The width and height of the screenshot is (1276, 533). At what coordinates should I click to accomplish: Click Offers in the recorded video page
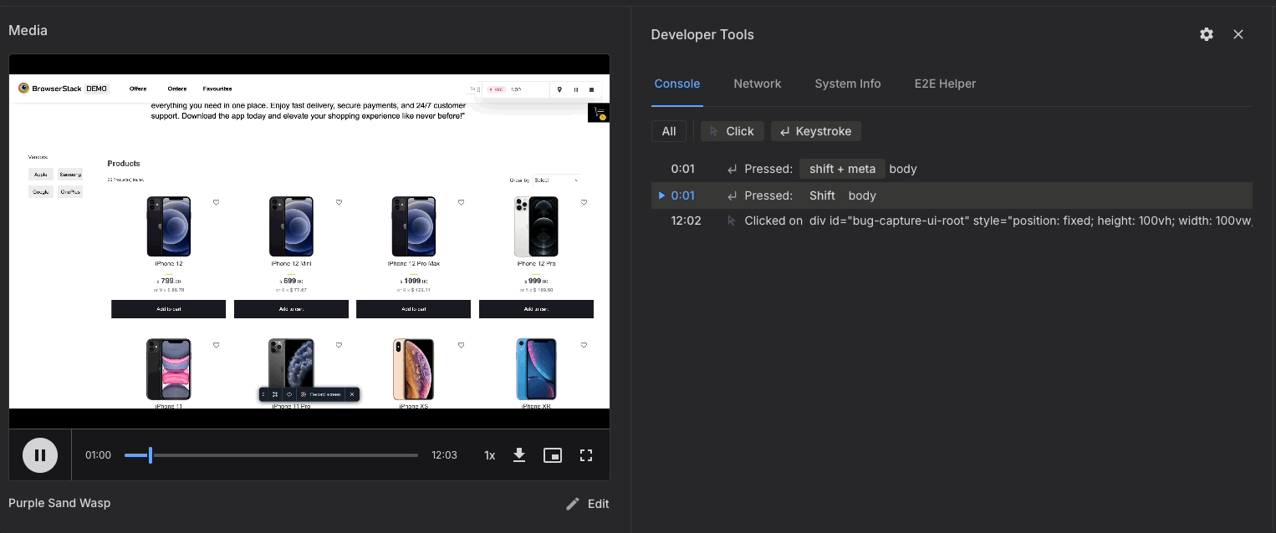pos(138,89)
